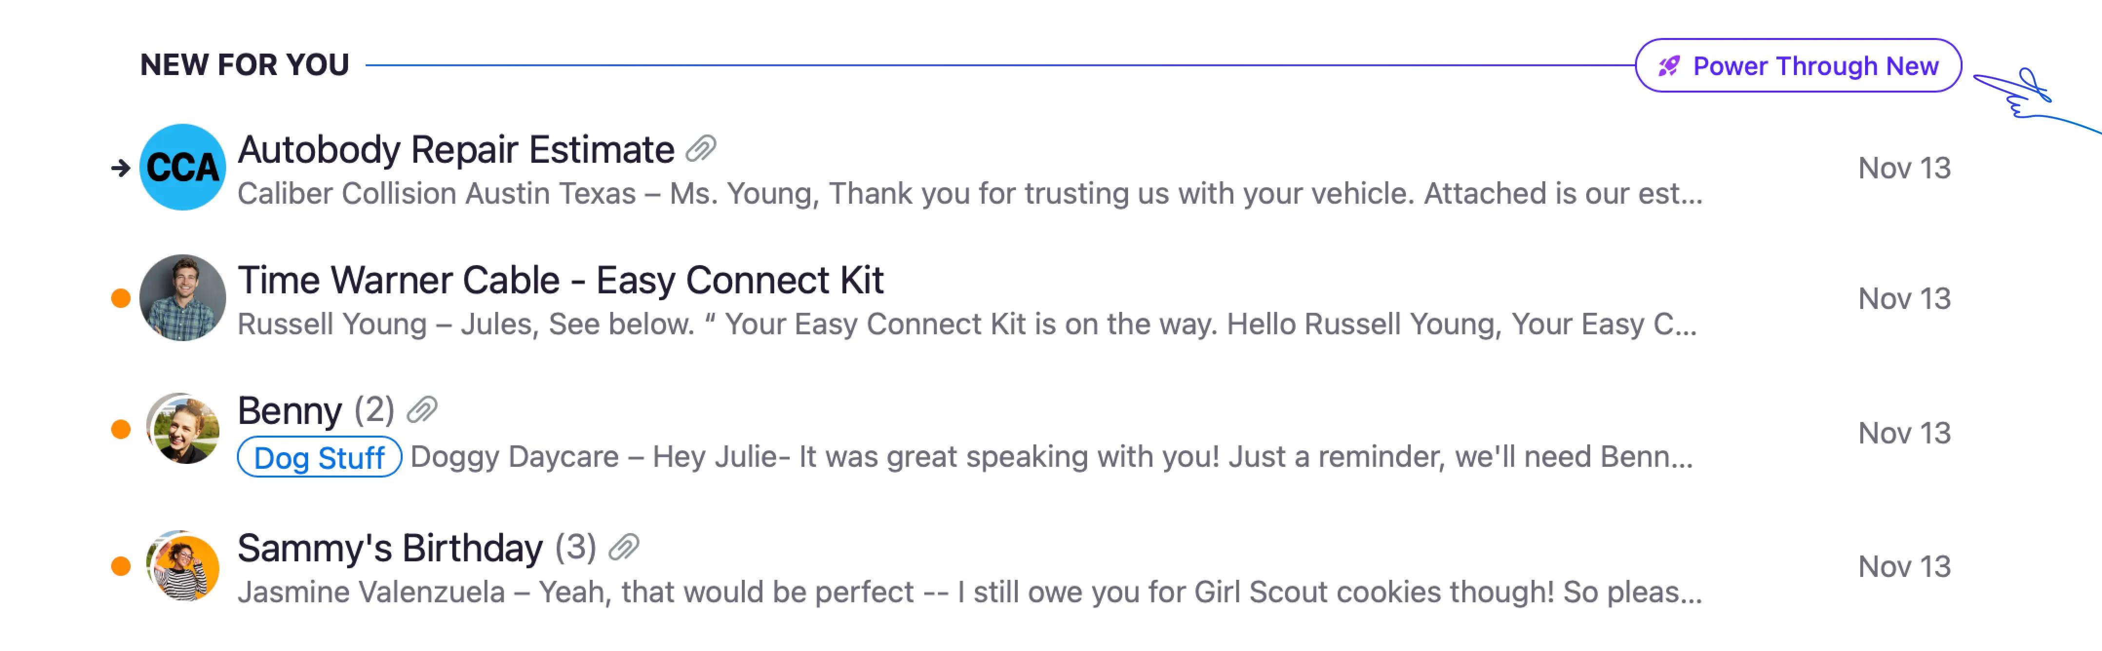Select the Dog Stuff label tag
2102x651 pixels.
tap(319, 457)
